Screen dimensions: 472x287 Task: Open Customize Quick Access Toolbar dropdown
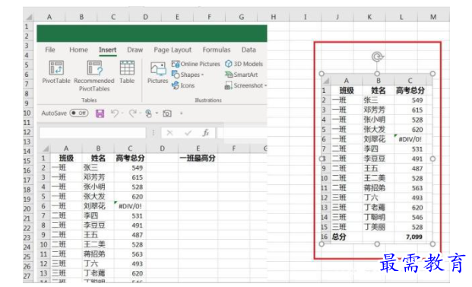(181, 113)
